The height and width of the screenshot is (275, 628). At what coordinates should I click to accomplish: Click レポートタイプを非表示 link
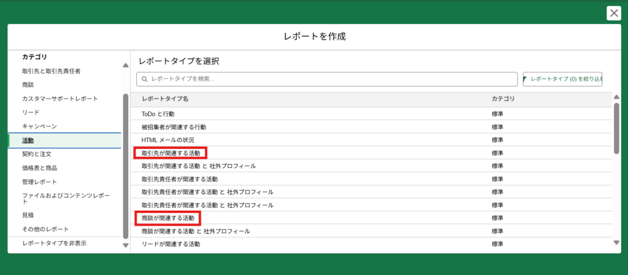click(54, 243)
